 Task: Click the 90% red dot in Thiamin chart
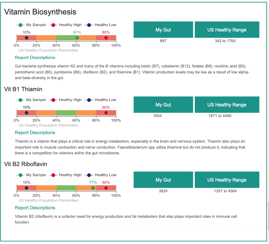click(106, 113)
